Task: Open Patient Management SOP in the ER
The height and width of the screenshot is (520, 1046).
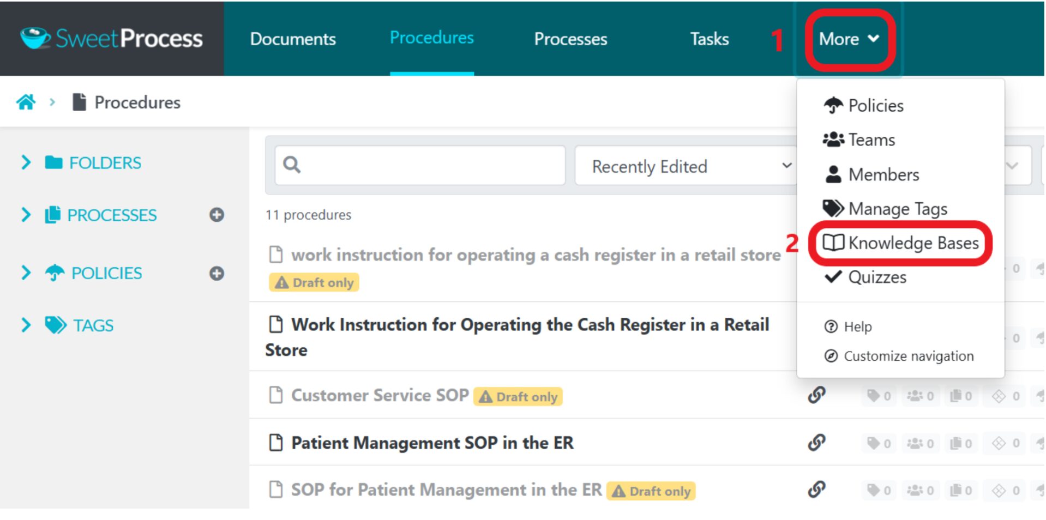Action: pos(432,443)
